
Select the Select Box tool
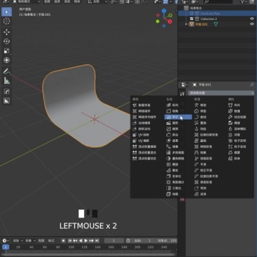pyautogui.click(x=6, y=11)
